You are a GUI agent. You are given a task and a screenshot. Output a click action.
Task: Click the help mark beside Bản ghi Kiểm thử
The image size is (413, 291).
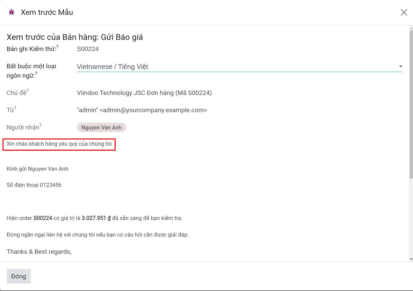click(x=58, y=47)
